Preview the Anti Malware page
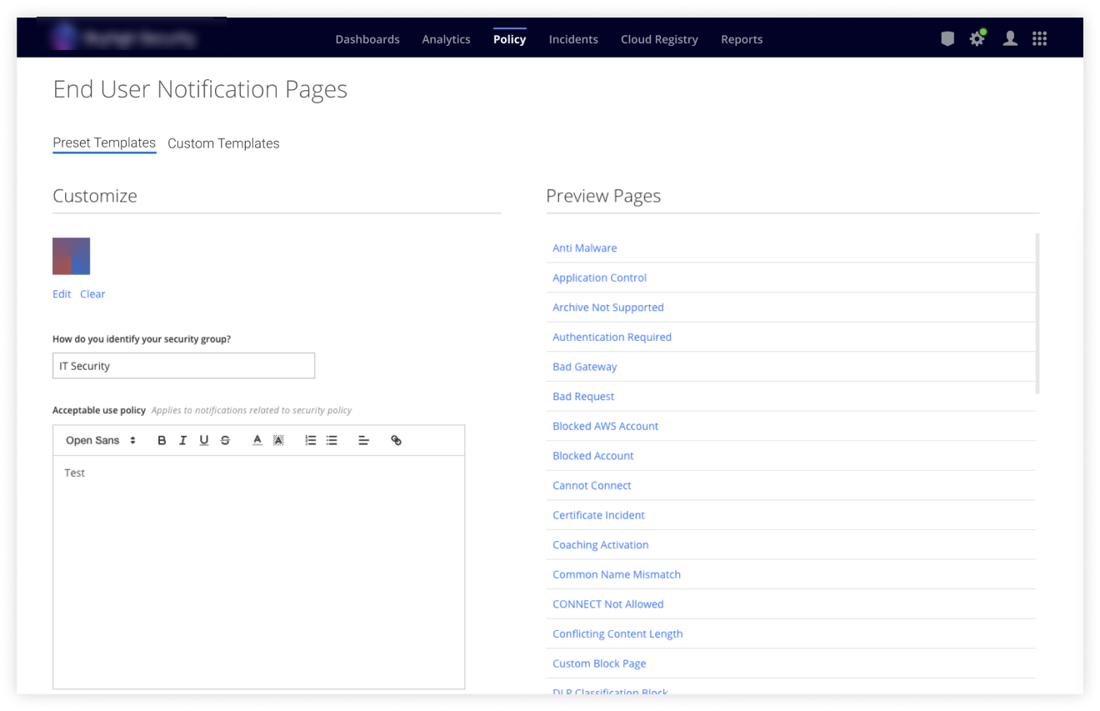This screenshot has width=1100, height=711. click(x=584, y=248)
